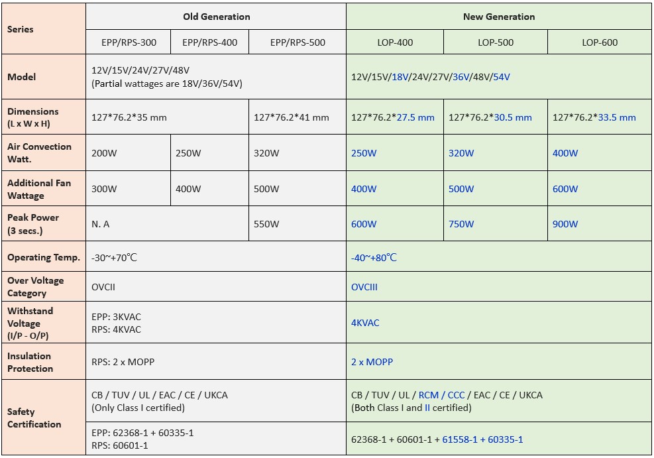Select the Insulation Protection row label
The height and width of the screenshot is (458, 654).
[30, 362]
